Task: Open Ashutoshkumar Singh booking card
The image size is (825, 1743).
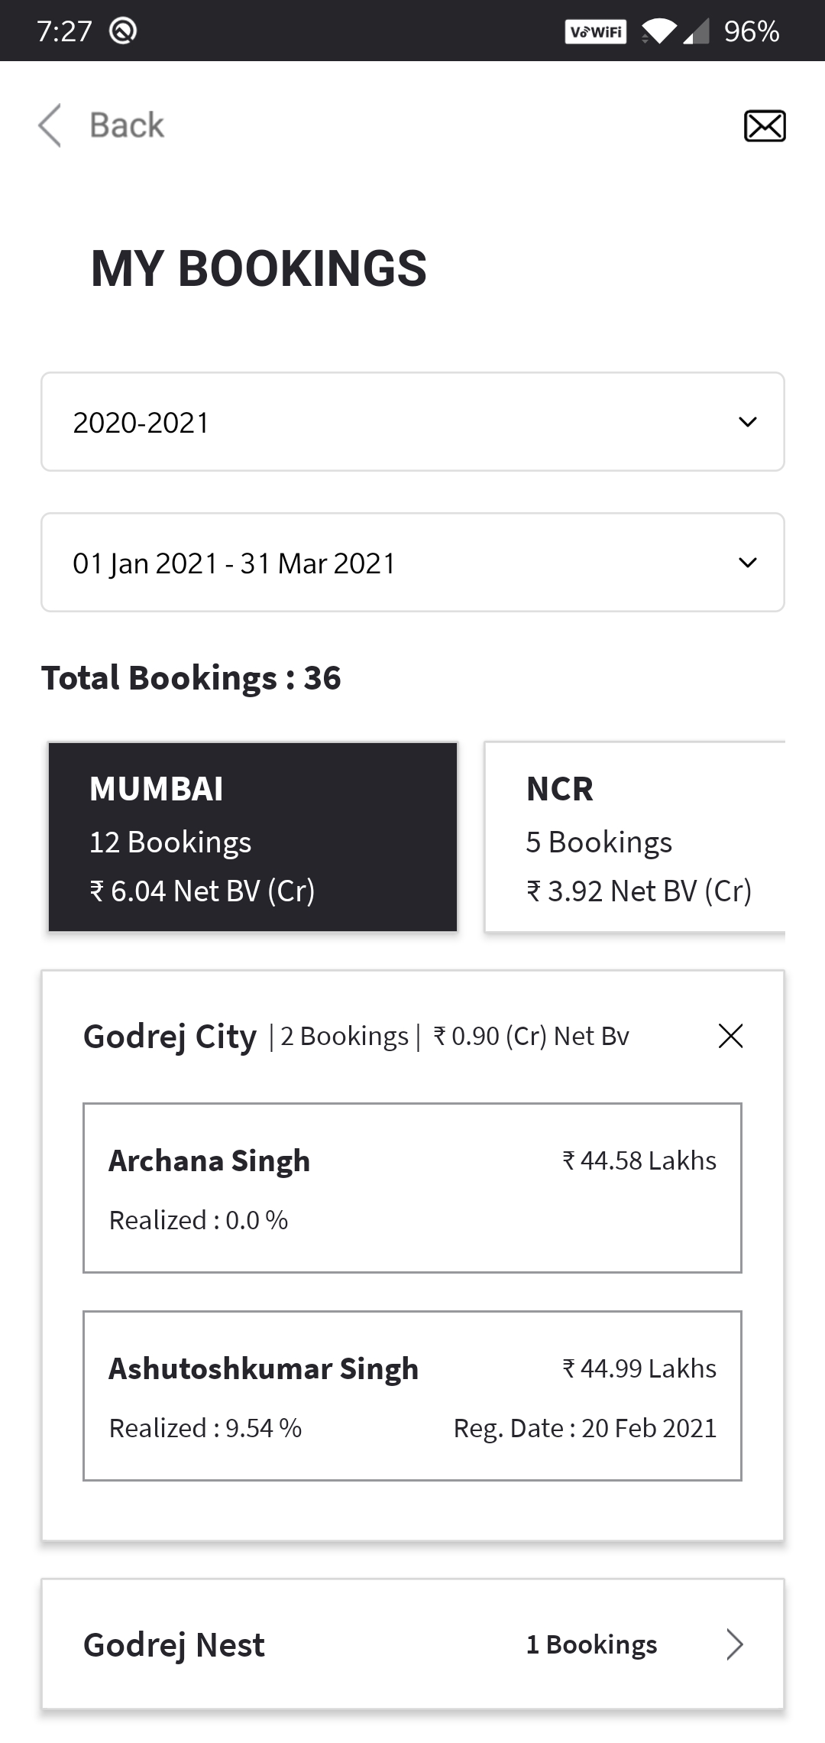Action: (x=412, y=1396)
